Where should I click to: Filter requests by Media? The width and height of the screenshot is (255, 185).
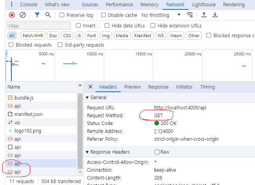[x=122, y=35]
